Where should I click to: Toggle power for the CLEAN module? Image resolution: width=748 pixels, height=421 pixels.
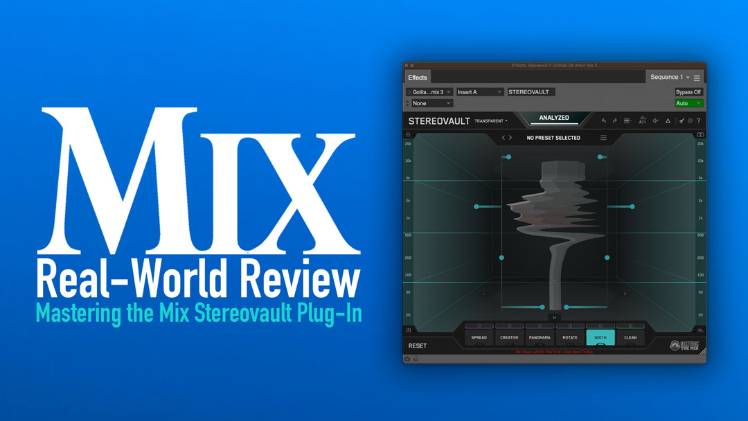pos(630,326)
